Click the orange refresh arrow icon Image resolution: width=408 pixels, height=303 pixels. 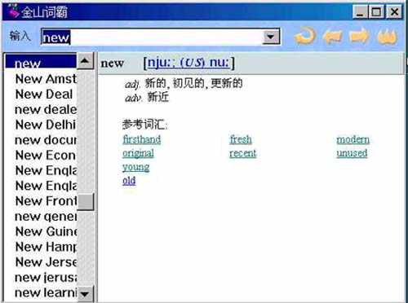tap(305, 36)
